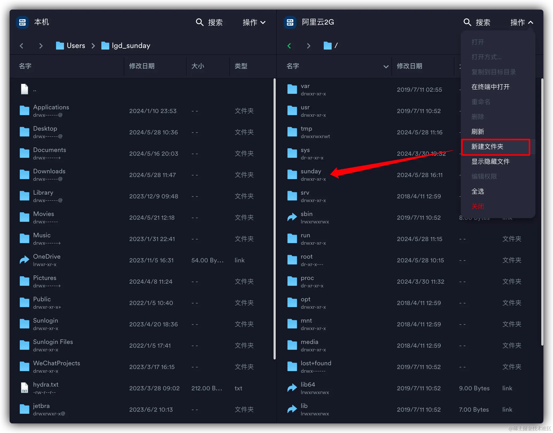
Task: Click the OneDrive link shortcut icon
Action: 25,260
